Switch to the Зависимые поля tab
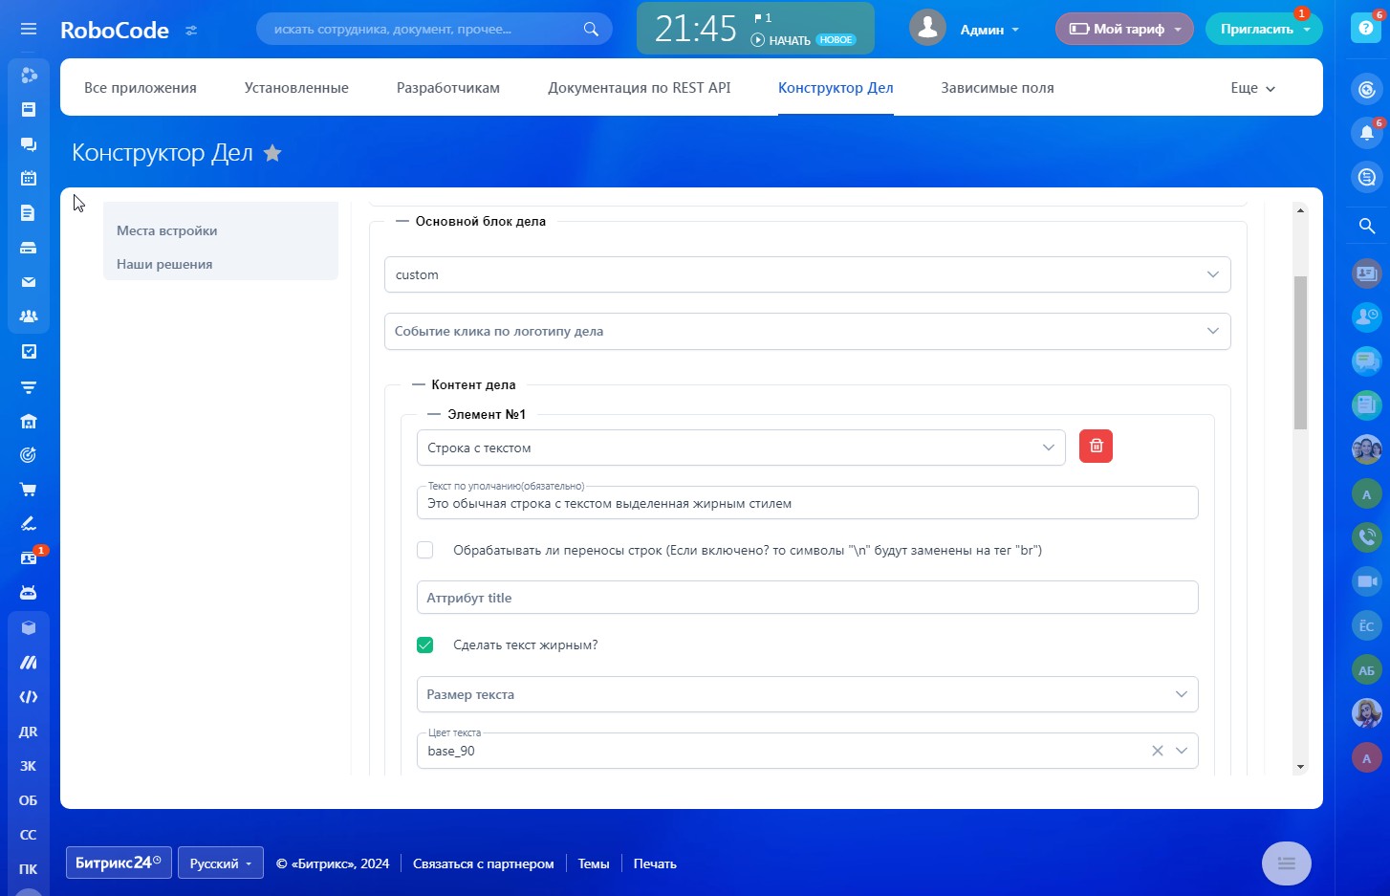The image size is (1390, 896). click(x=997, y=88)
